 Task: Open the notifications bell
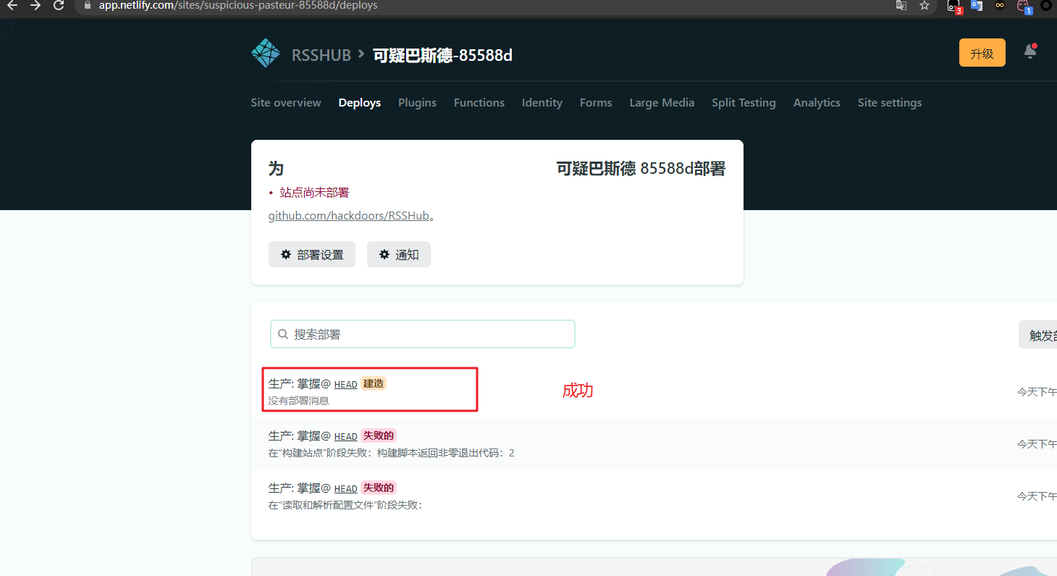[1030, 52]
